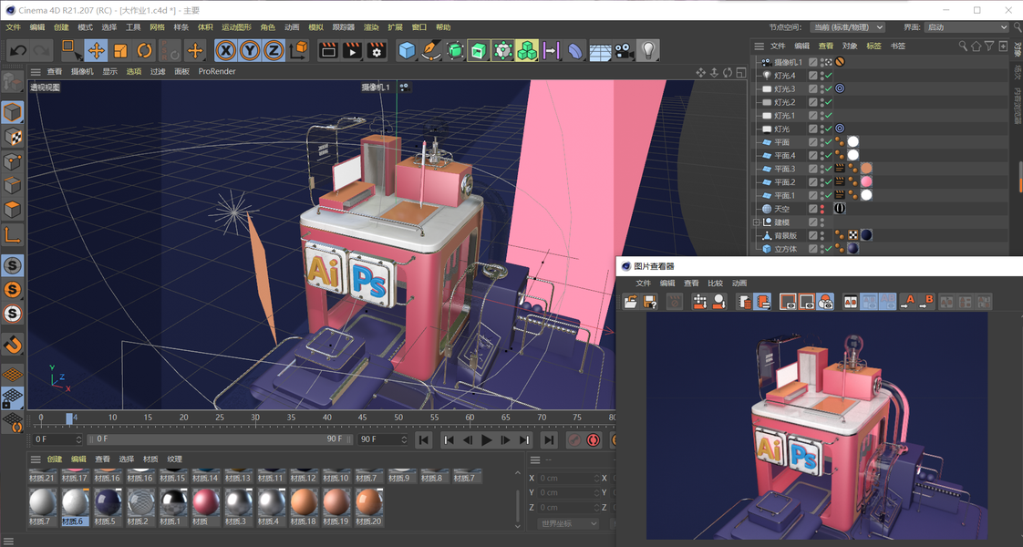Screen dimensions: 1023x547
Task: Open the viewport panel hamburger menu
Action: coord(36,72)
